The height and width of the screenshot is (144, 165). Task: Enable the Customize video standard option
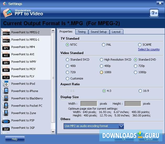pos(67,78)
